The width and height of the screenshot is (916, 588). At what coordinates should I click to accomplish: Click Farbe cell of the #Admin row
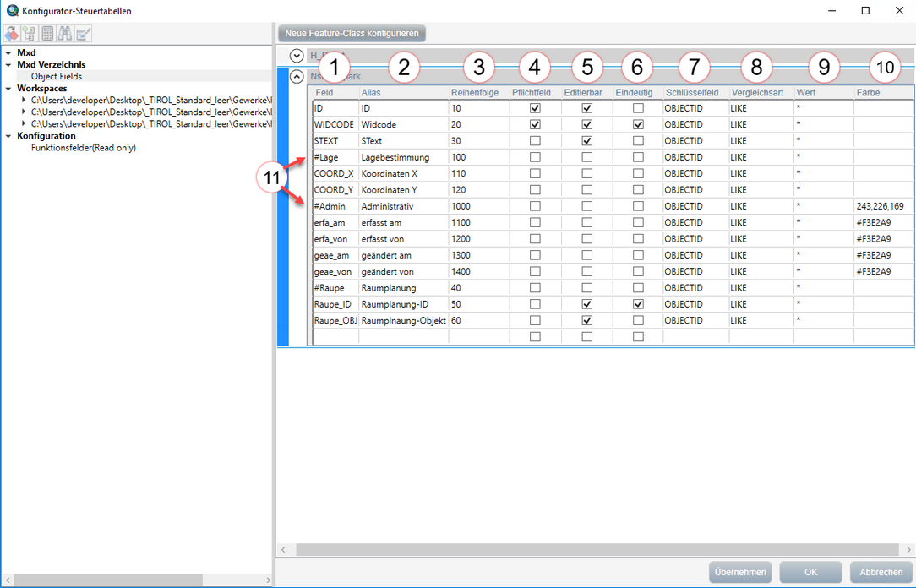[882, 206]
